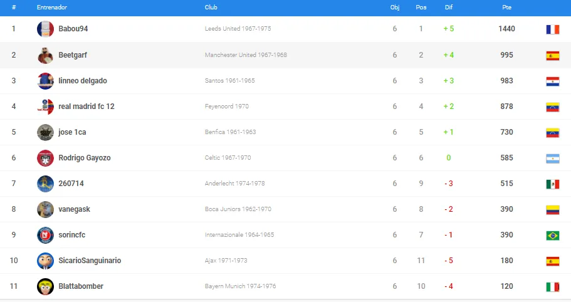Click the -5 difference value
The height and width of the screenshot is (302, 571).
coord(449,261)
